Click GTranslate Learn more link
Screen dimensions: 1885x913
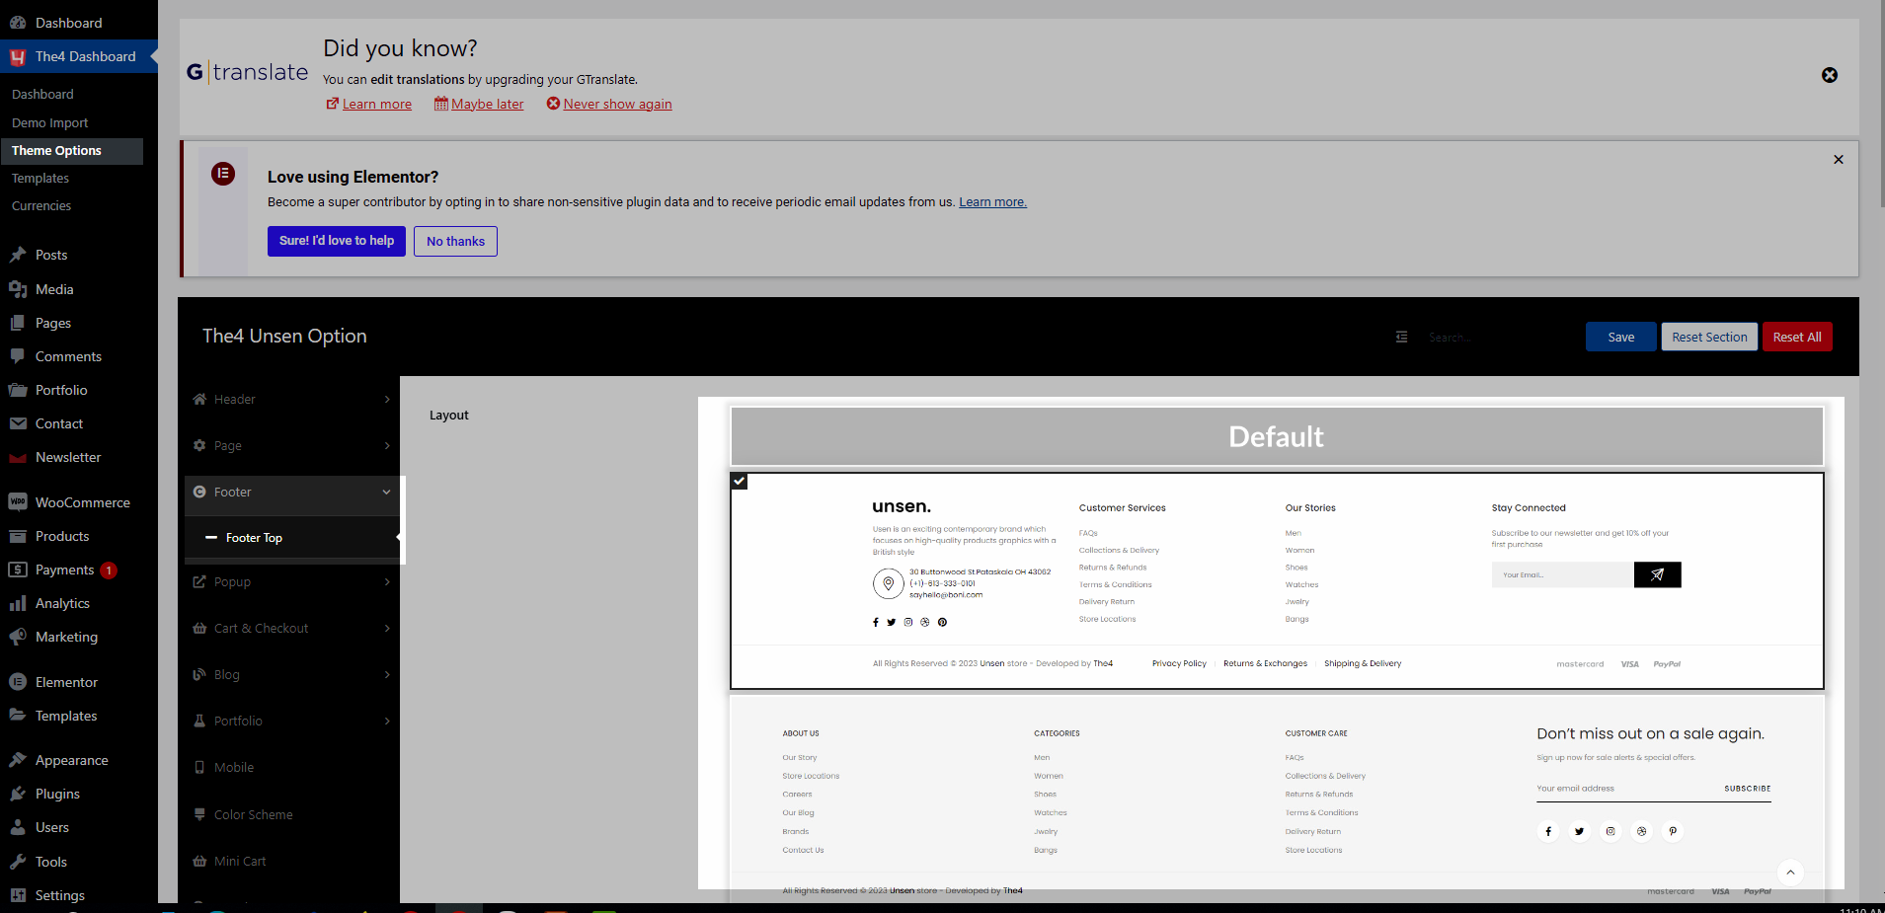tap(376, 104)
